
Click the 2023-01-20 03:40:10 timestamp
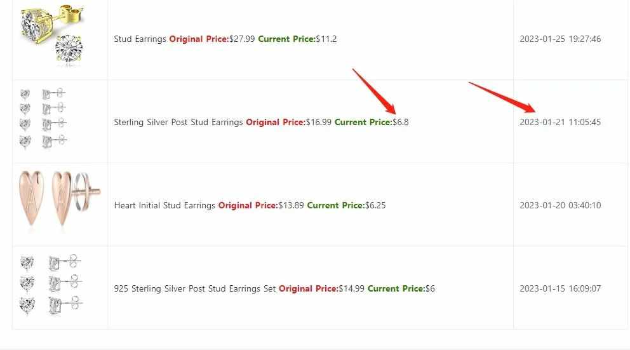coord(560,205)
